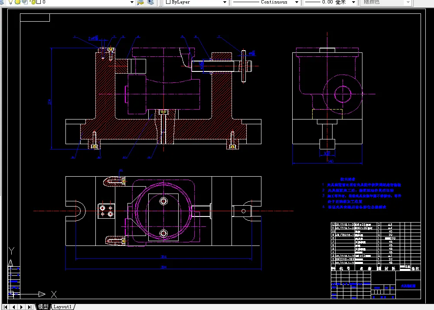Toggle the layer lock padlock icon
Screen dimensions: 434x310
(x=33, y=2)
